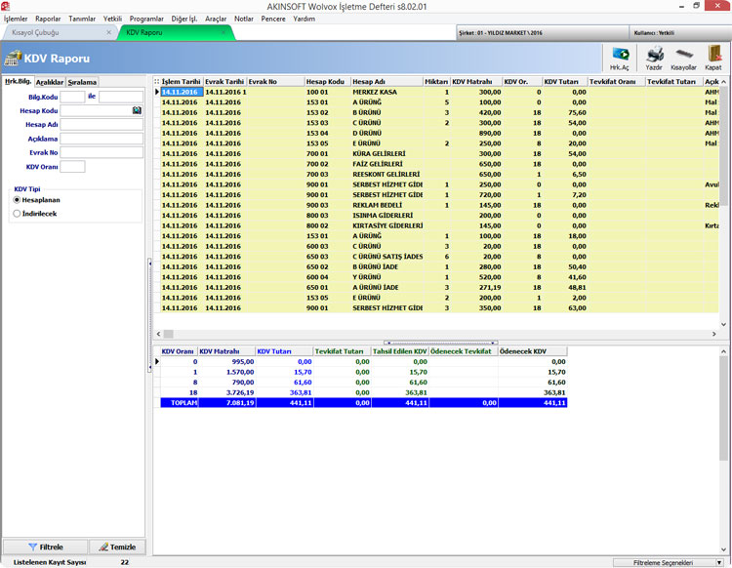This screenshot has height=568, width=732.
Task: Focus the KDV Oranı input field
Action: click(x=73, y=167)
